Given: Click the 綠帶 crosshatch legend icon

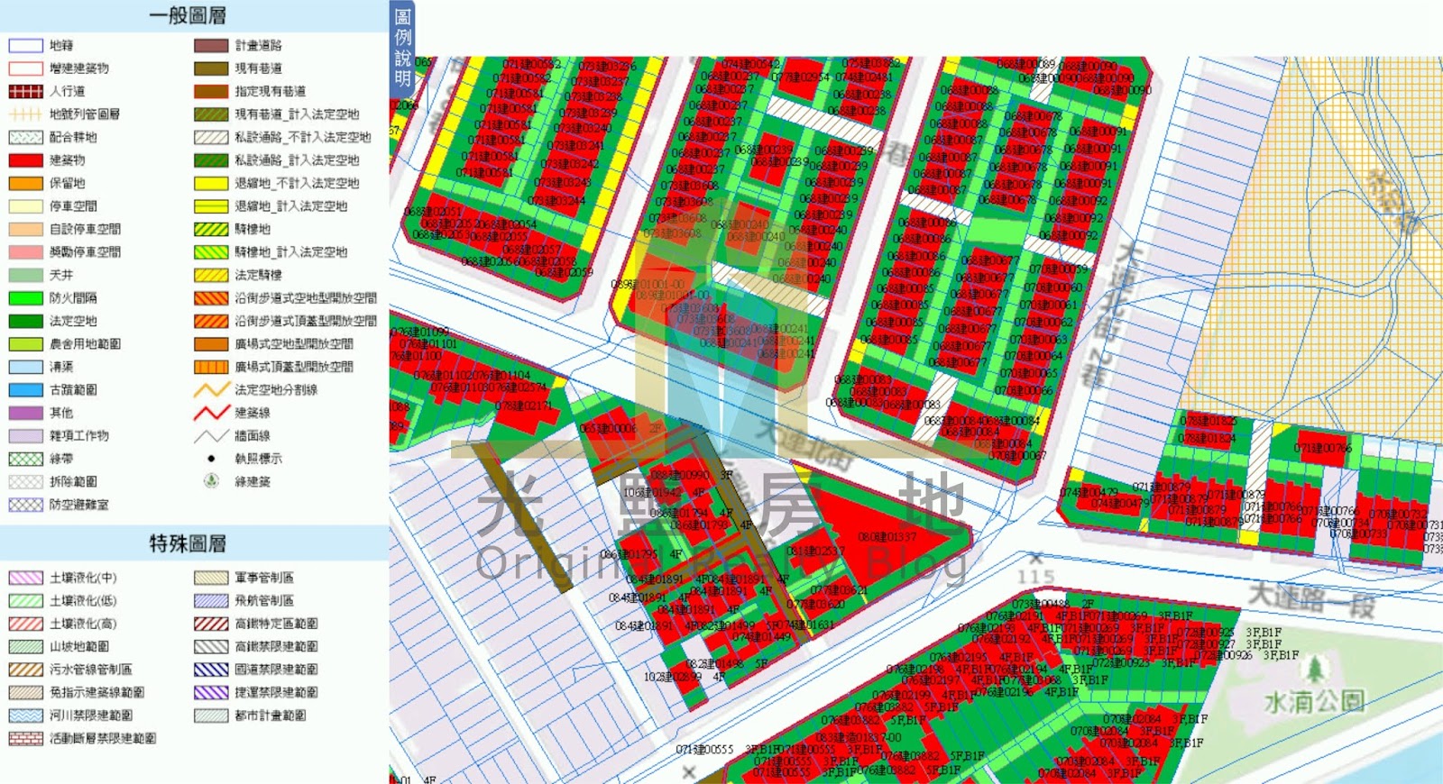Looking at the screenshot, I should (x=25, y=459).
